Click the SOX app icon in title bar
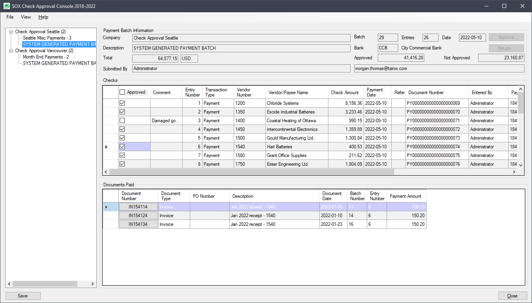 [x=7, y=6]
